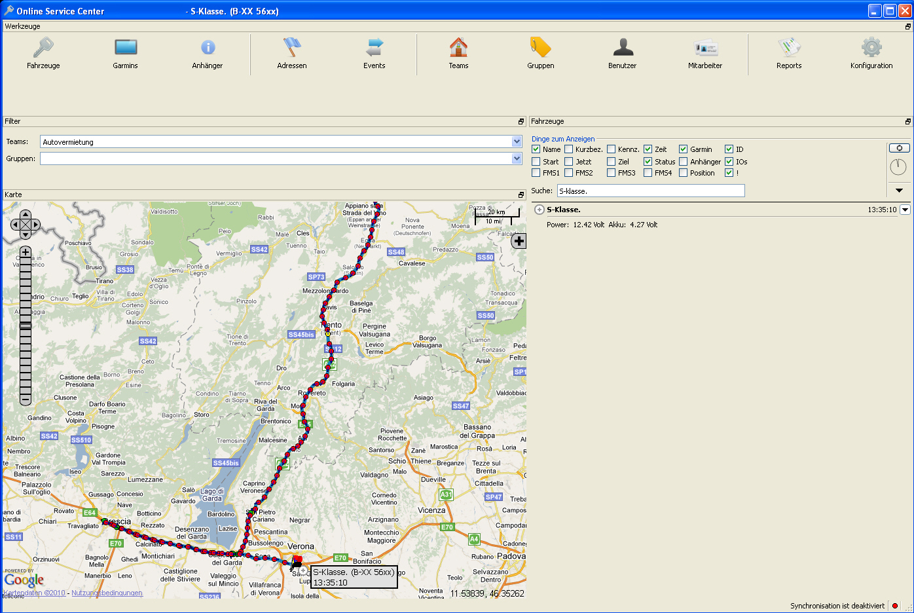Open the Benutzer (users) tool
The width and height of the screenshot is (914, 613).
[623, 53]
